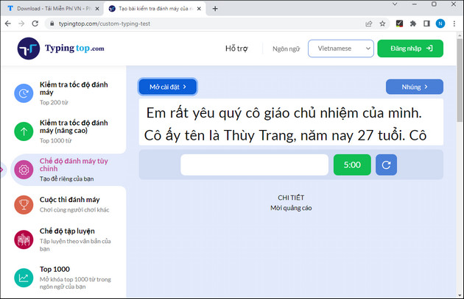Open the tab search chevron in title bar
This screenshot has height=299, width=464.
tap(395, 4)
